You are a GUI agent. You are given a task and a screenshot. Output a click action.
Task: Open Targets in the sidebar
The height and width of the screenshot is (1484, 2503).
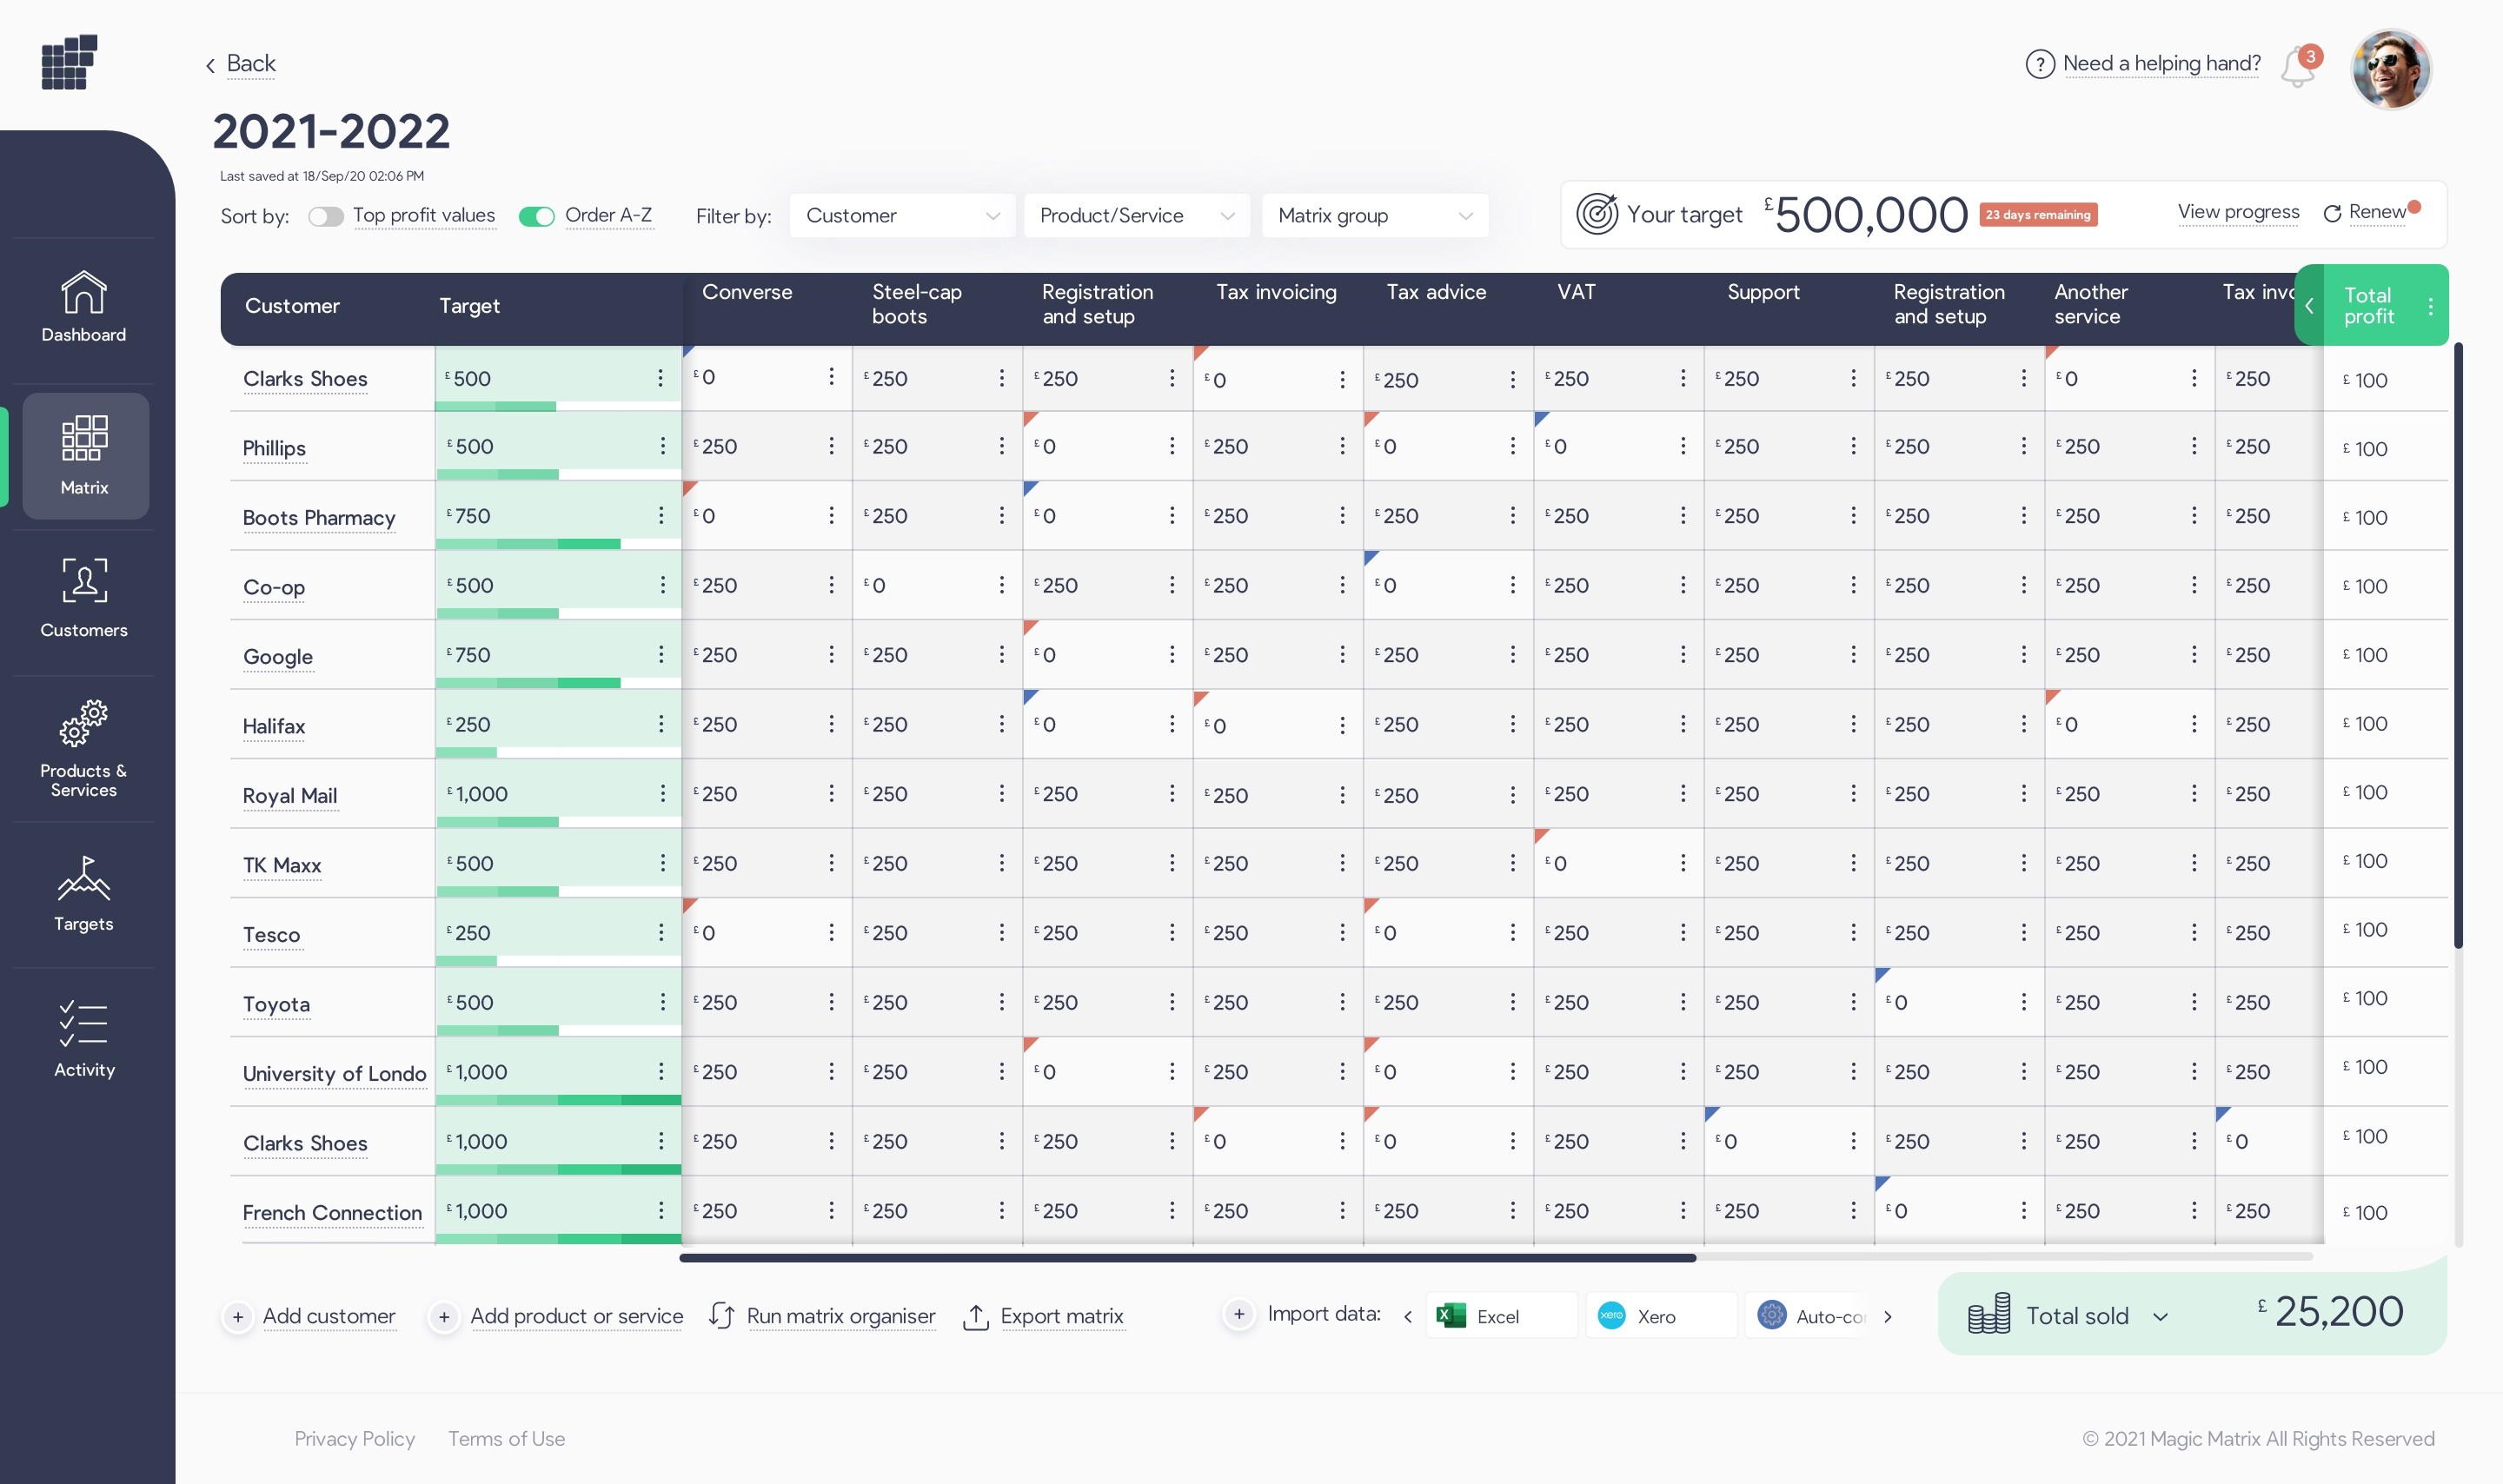(84, 893)
